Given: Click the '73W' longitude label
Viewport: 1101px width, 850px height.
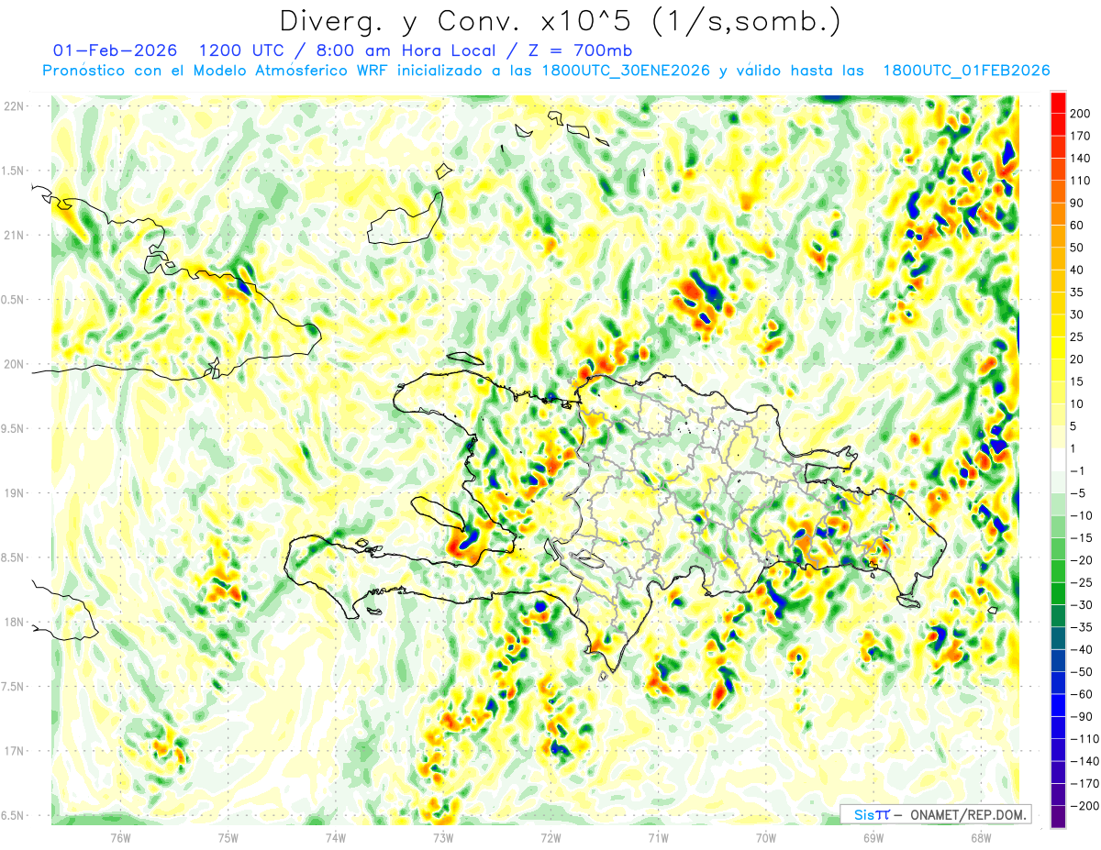Looking at the screenshot, I should coord(443,837).
